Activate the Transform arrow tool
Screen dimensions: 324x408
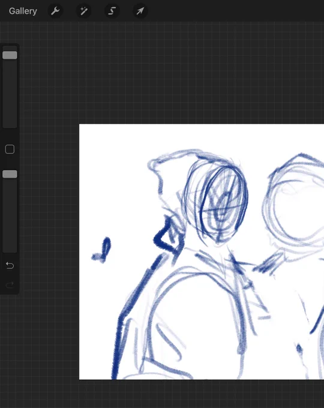[140, 11]
